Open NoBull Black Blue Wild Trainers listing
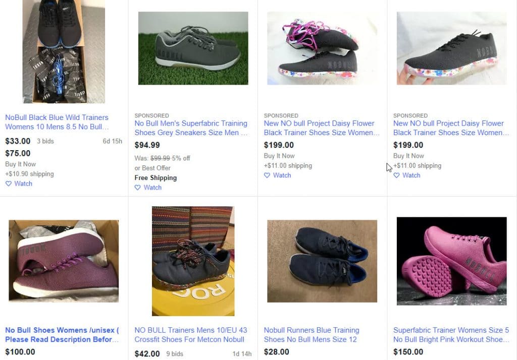 57,123
